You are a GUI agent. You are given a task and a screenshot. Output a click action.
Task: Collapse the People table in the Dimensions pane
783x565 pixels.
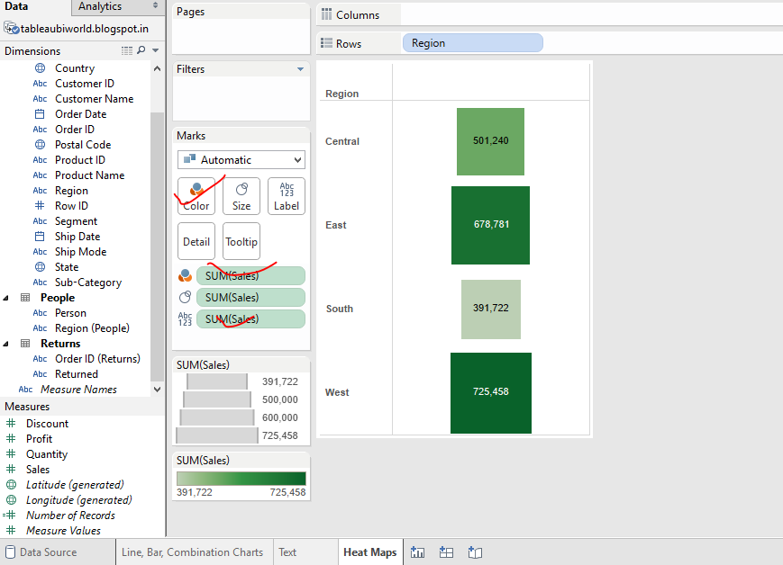[x=5, y=297]
